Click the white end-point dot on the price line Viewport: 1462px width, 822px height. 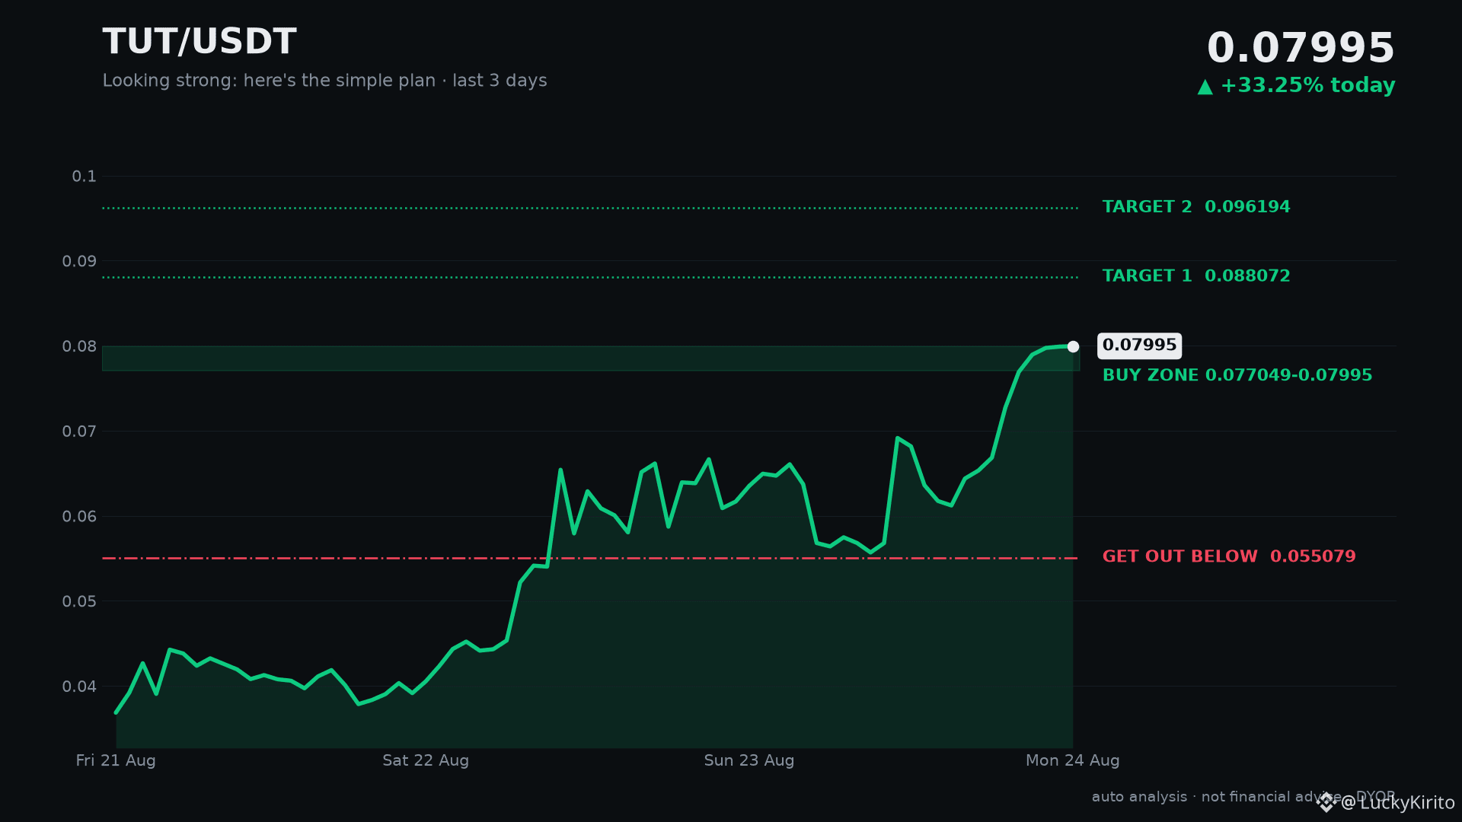[1073, 346]
